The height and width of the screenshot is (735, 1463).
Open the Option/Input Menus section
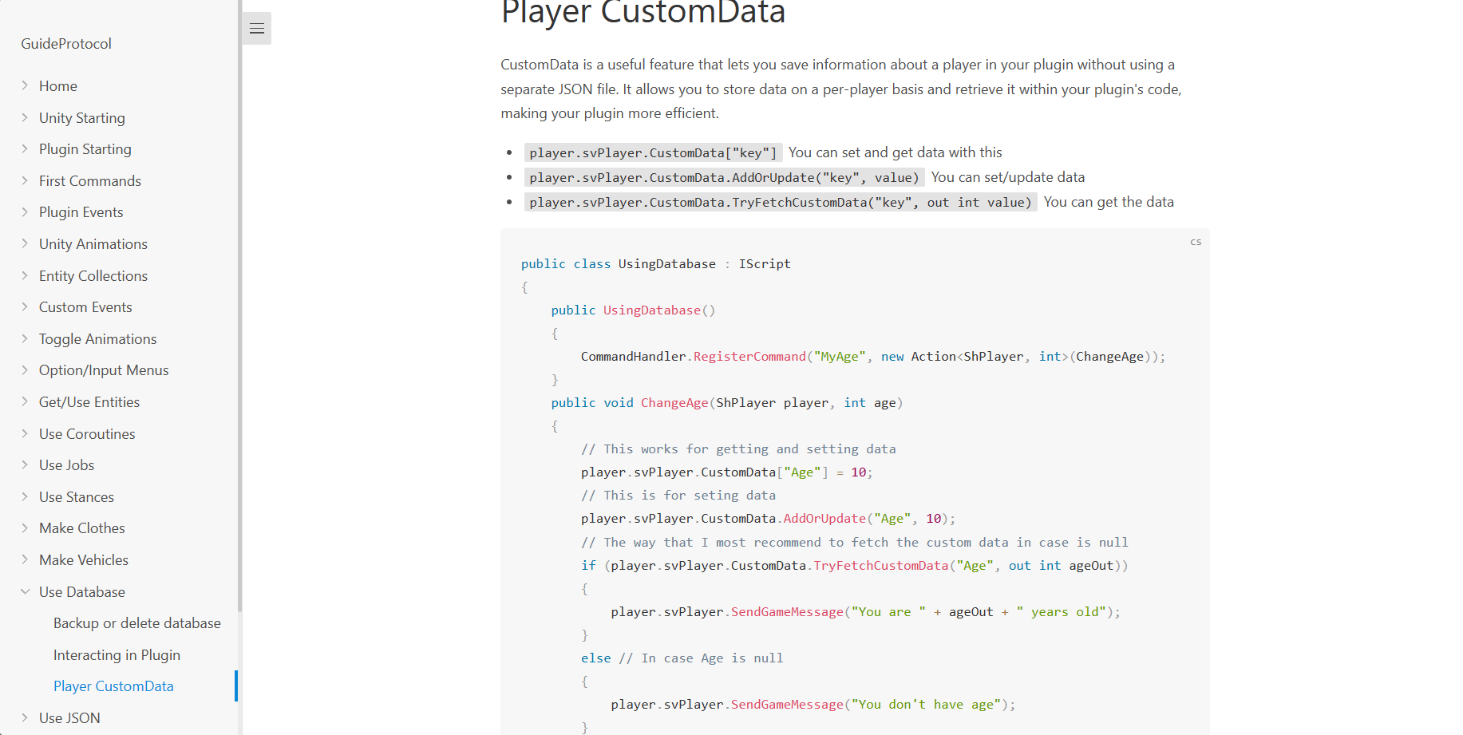104,370
